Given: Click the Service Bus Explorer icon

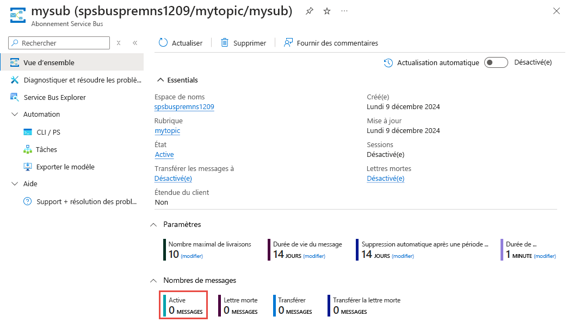Looking at the screenshot, I should click(x=15, y=97).
